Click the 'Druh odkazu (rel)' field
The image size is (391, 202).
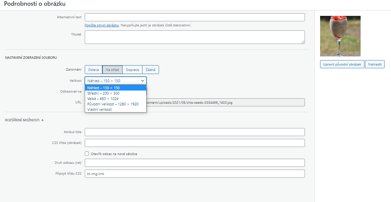194,163
